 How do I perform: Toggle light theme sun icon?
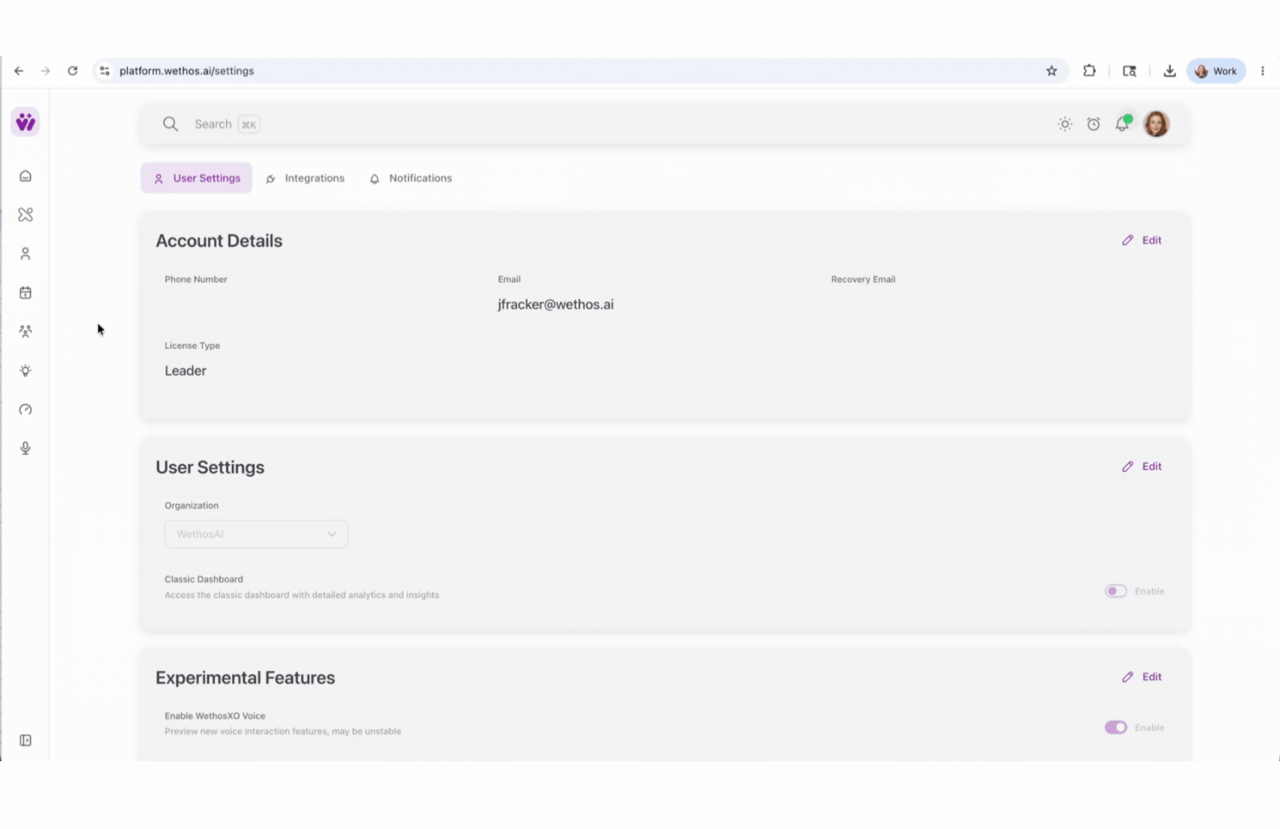1064,124
